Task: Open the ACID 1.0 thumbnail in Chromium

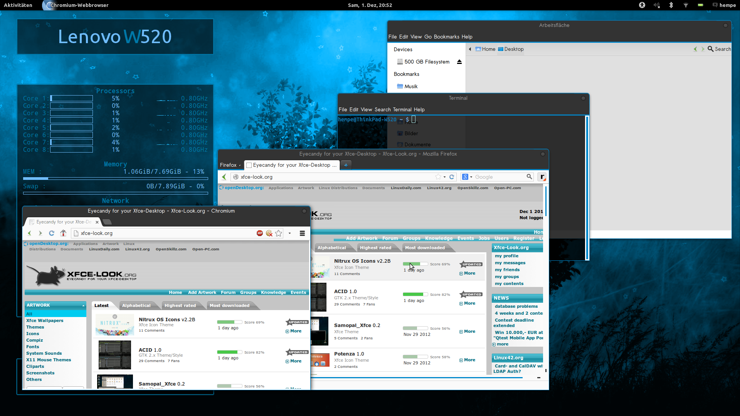Action: (114, 355)
